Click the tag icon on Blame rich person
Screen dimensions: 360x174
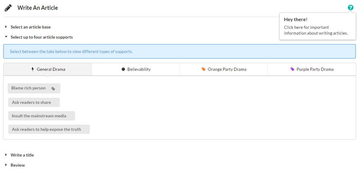tap(53, 89)
